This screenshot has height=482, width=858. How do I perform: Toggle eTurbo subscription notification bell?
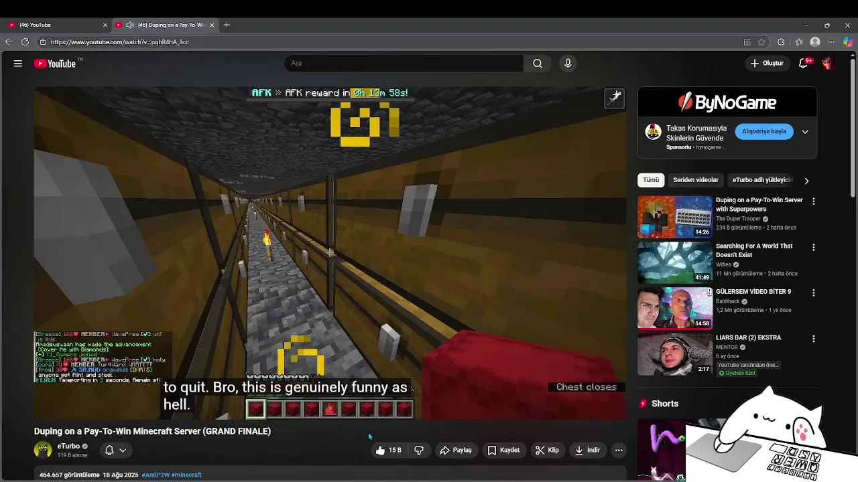pos(115,451)
